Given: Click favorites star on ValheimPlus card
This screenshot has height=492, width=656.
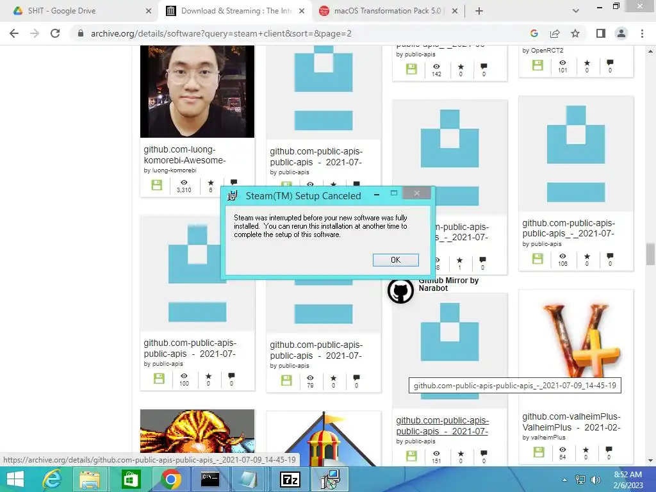Looking at the screenshot, I should 586,450.
